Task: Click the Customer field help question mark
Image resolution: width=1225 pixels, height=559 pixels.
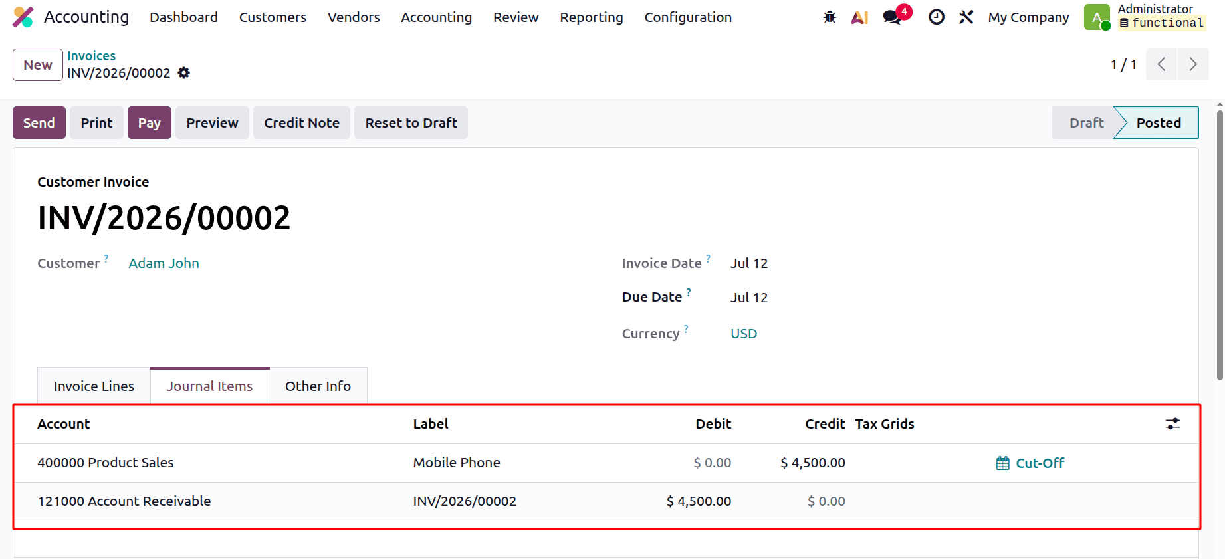Action: tap(106, 258)
